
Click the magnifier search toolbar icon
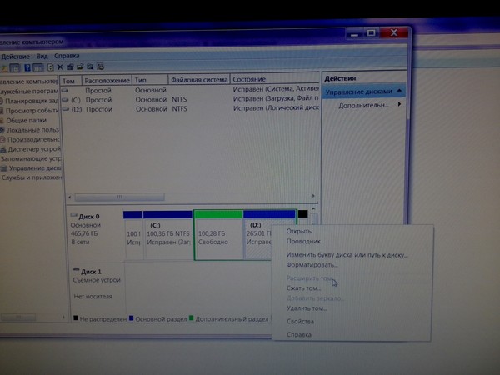[x=90, y=67]
